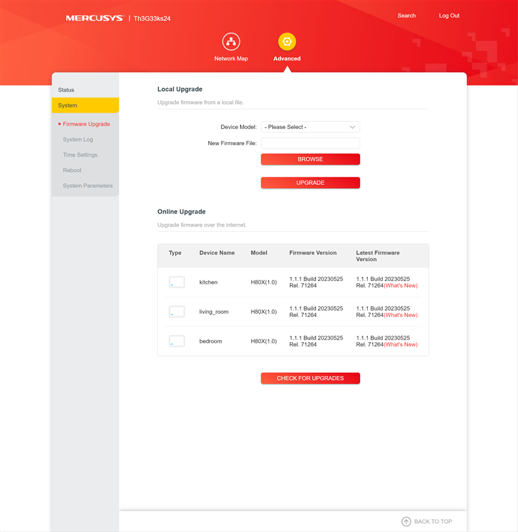Click CHECK FOR UPGRADES button
Viewport: 518px width, 532px height.
click(310, 378)
